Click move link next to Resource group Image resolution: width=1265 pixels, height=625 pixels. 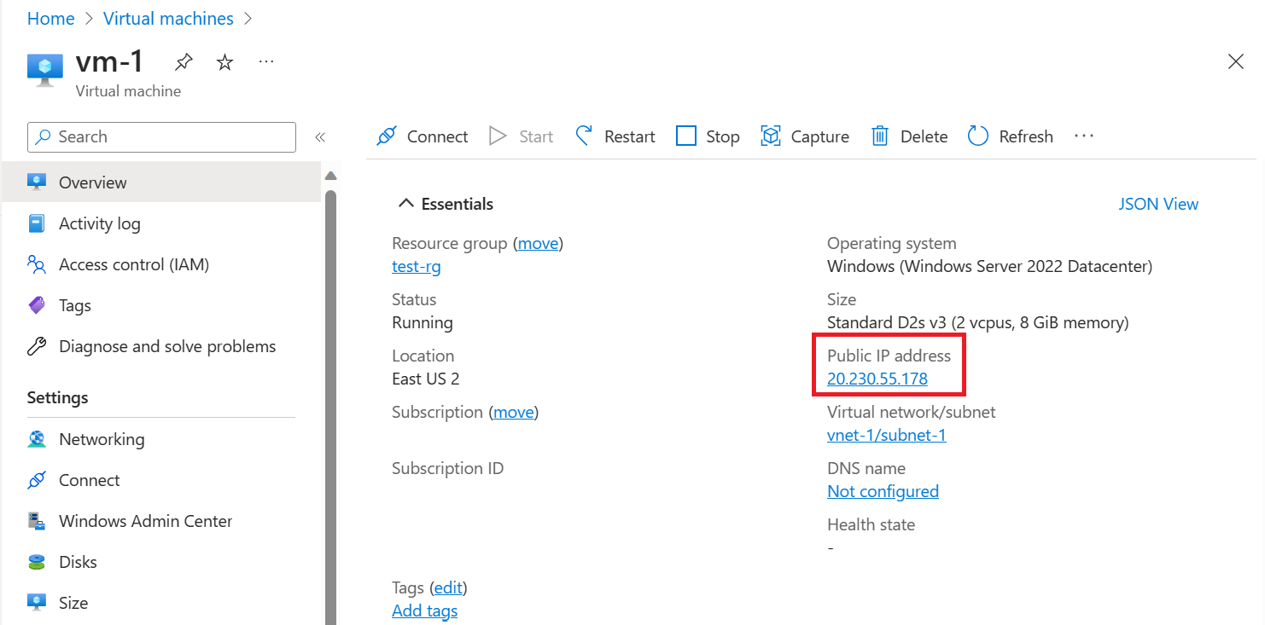tap(539, 244)
